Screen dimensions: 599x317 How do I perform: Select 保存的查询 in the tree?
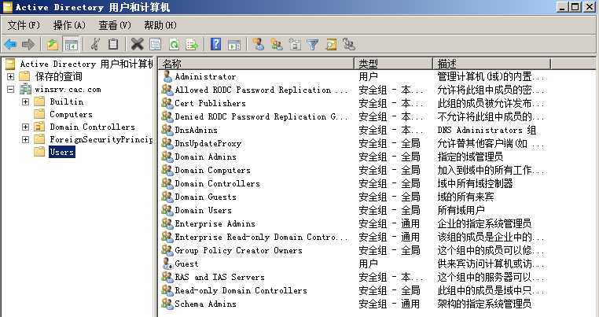pyautogui.click(x=58, y=76)
